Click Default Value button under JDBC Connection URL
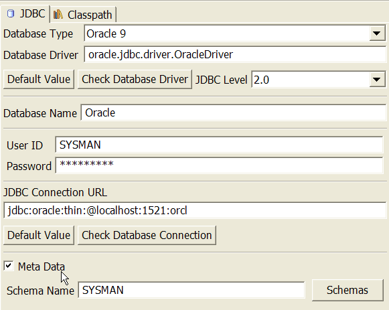The height and width of the screenshot is (310, 389). click(39, 235)
